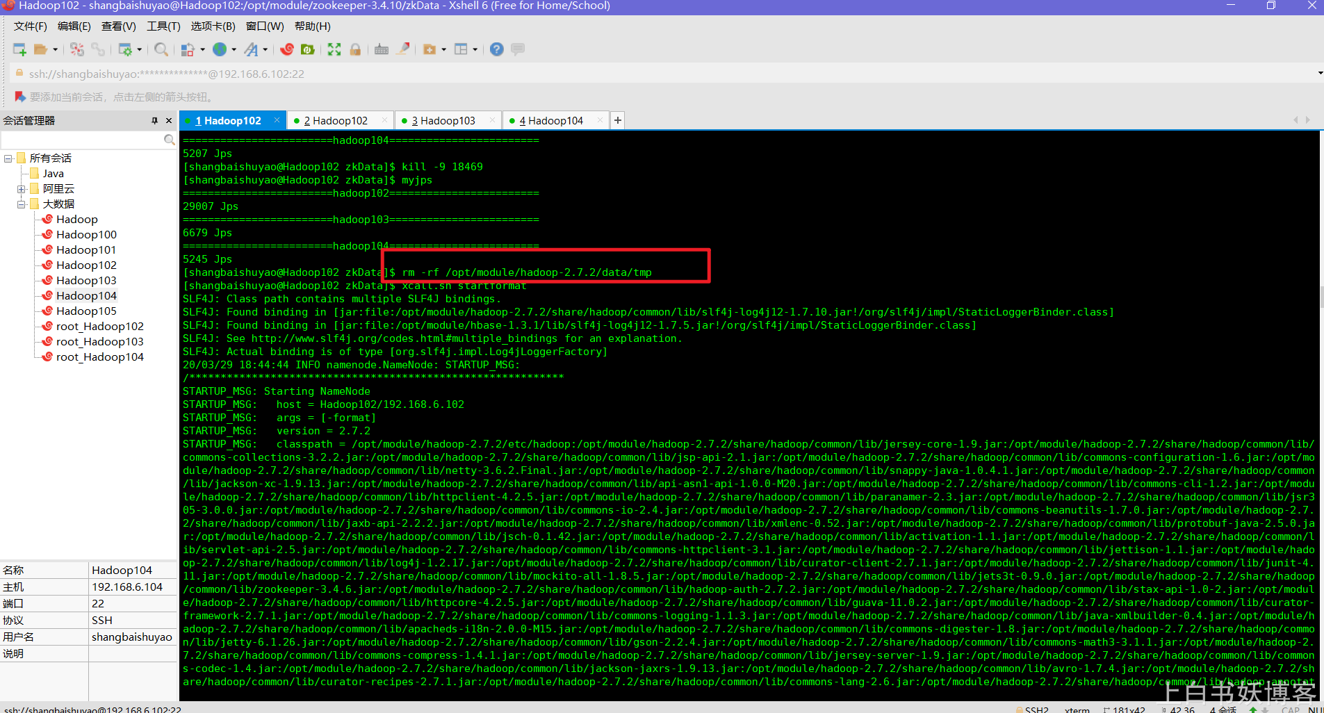
Task: Expand dropdown beside the globe icon
Action: [234, 49]
